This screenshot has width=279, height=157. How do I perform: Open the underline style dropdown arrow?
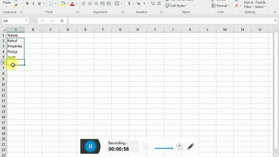pos(44,3)
